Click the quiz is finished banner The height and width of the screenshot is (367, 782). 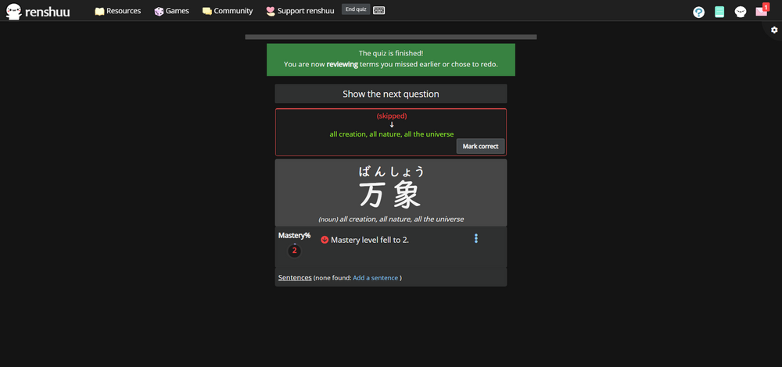point(390,59)
